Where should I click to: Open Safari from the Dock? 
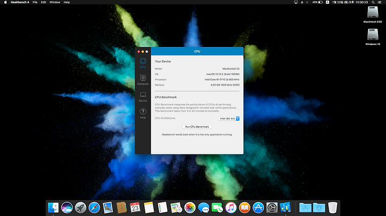click(94, 207)
